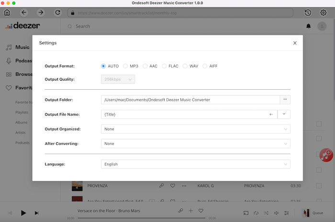Image resolution: width=335 pixels, height=222 pixels.
Task: Show lyrics microphone icon for PROVENZA
Action: [x=162, y=186]
